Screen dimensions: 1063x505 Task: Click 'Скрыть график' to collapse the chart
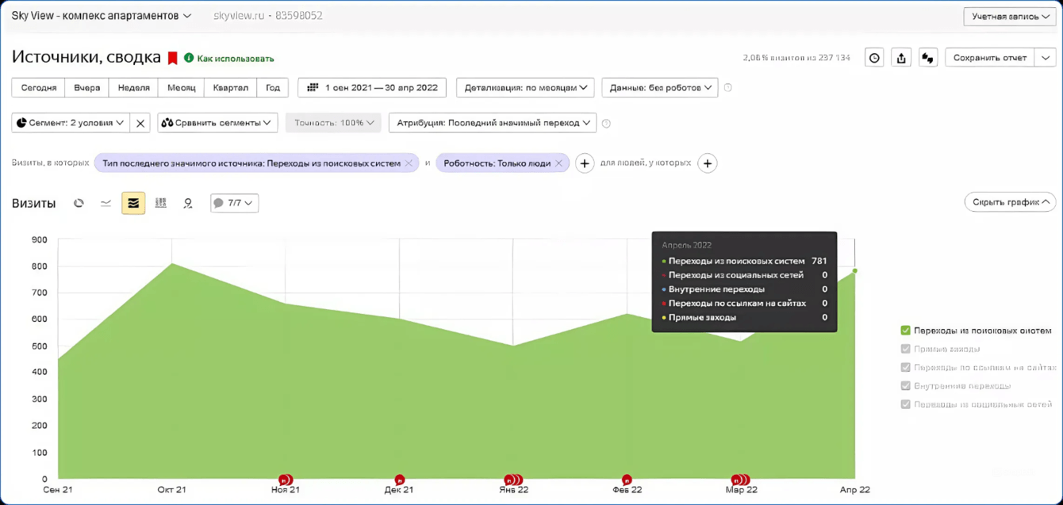click(x=1010, y=202)
